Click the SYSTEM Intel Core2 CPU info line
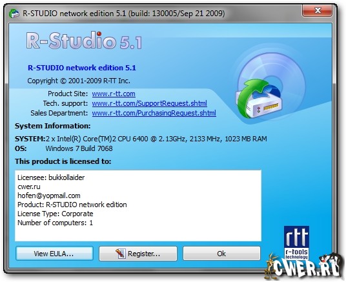The height and width of the screenshot is (282, 346). pyautogui.click(x=141, y=139)
